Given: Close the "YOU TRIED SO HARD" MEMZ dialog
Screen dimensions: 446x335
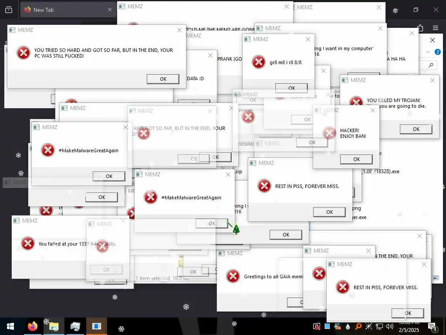Looking at the screenshot, I should [x=179, y=30].
